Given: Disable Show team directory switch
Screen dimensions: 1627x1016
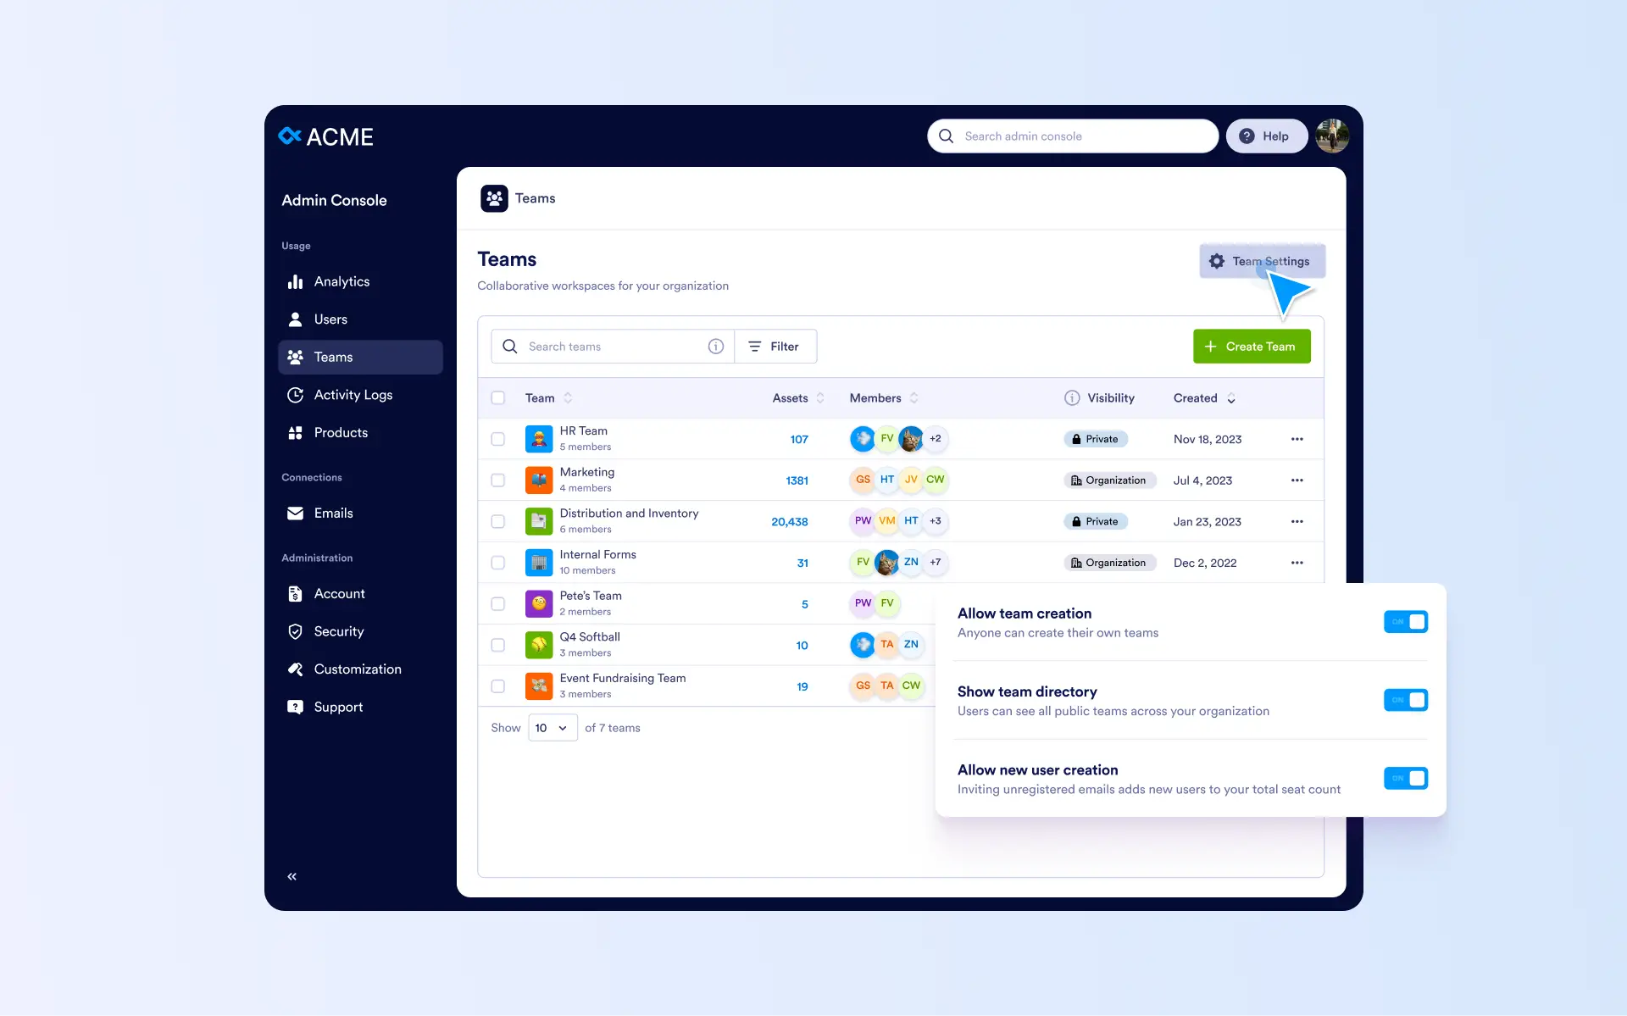Looking at the screenshot, I should (1405, 700).
